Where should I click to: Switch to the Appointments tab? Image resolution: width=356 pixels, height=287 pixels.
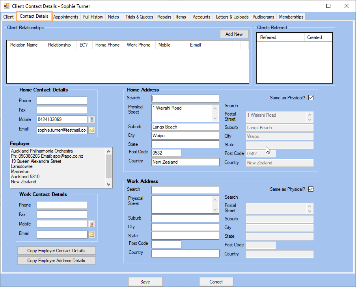66,17
